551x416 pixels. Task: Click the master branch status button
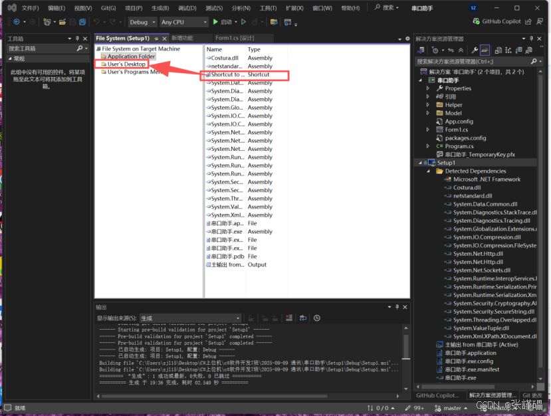pyautogui.click(x=451, y=408)
